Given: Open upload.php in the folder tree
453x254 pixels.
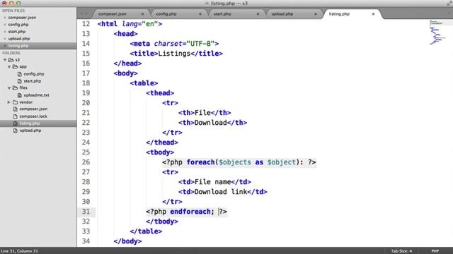Looking at the screenshot, I should pyautogui.click(x=30, y=131).
